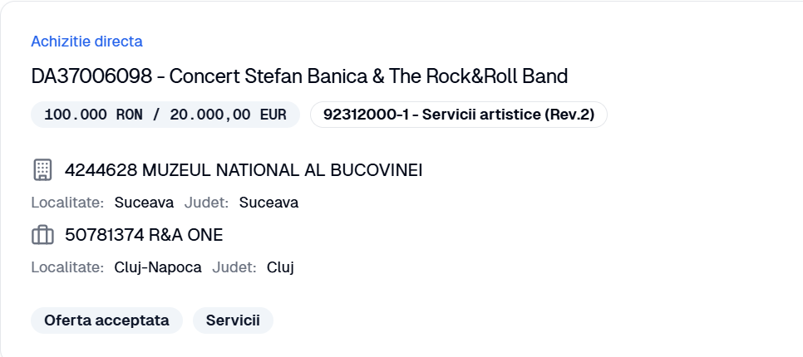Image resolution: width=803 pixels, height=357 pixels.
Task: Click the Localitate label above R&A ONE
Action: coord(67,203)
